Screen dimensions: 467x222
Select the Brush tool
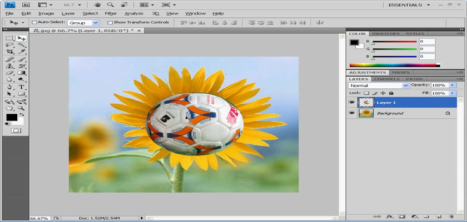(x=22, y=59)
